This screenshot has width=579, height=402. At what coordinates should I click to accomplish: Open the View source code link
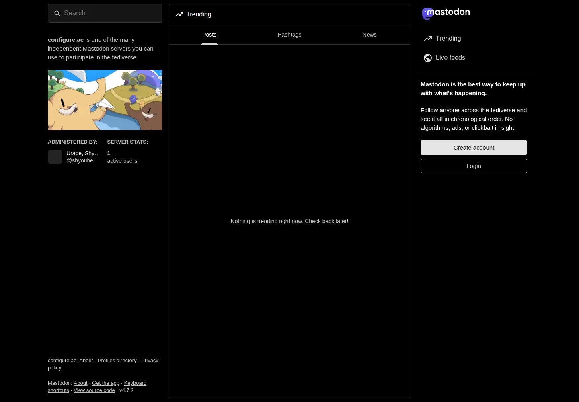[x=94, y=390]
